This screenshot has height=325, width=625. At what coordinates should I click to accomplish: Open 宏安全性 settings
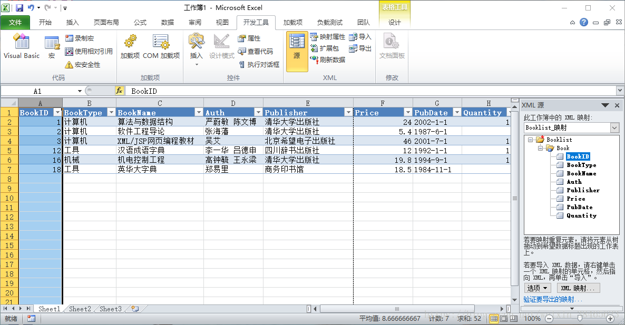click(x=83, y=64)
